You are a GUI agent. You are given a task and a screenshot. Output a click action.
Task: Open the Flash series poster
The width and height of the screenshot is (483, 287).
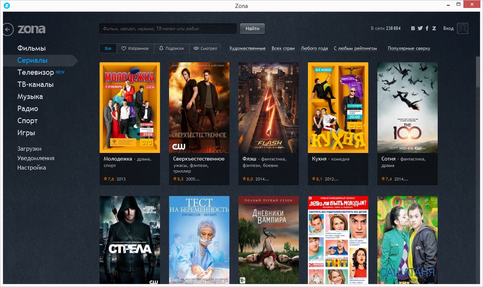click(x=269, y=108)
